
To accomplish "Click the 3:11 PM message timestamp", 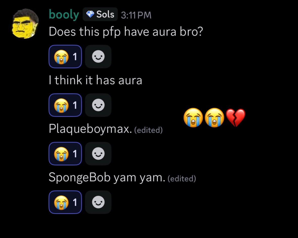I will pyautogui.click(x=136, y=15).
